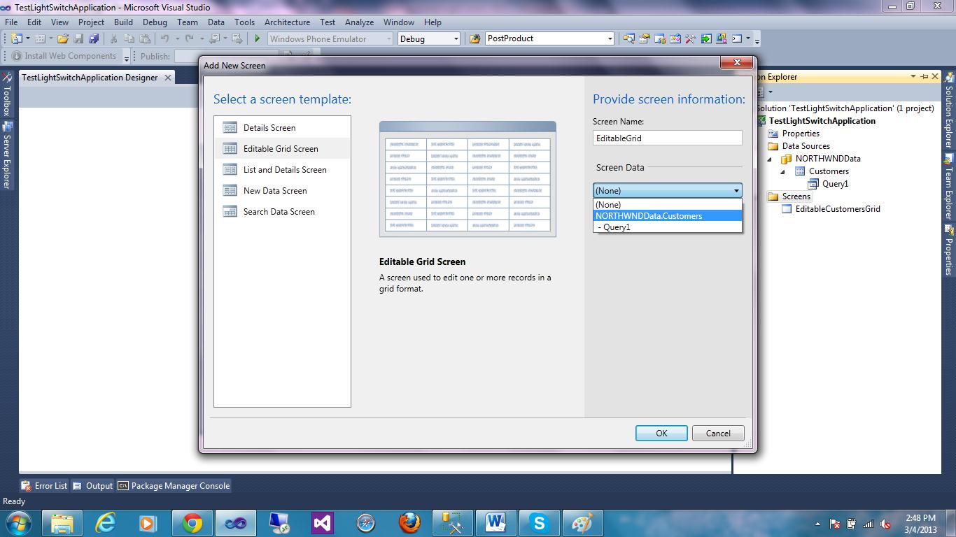Open the Debug menu

pyautogui.click(x=155, y=22)
